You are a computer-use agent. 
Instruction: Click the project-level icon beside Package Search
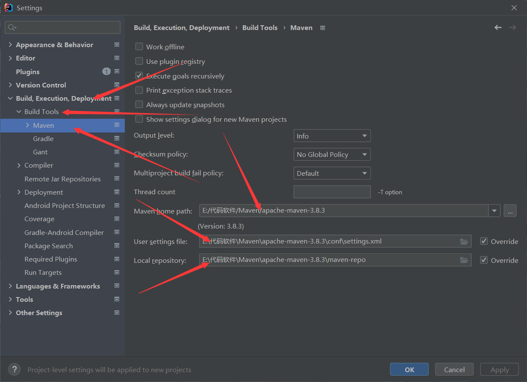(x=117, y=246)
